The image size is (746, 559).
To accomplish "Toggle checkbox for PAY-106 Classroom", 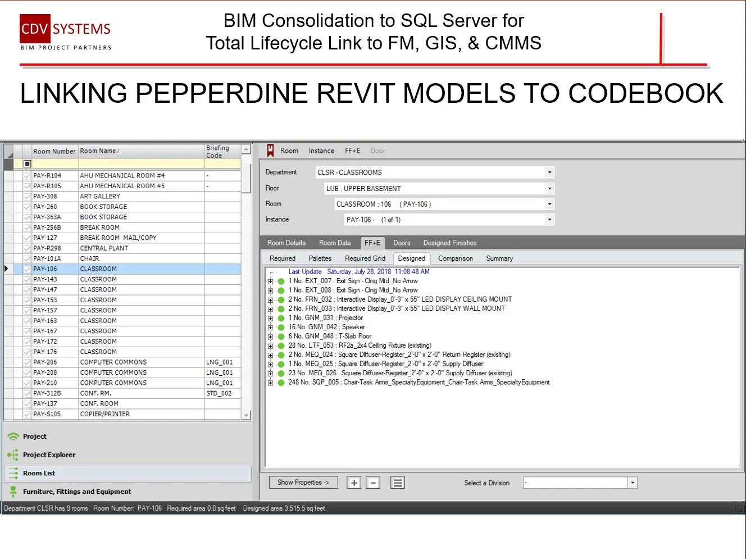I will coord(27,269).
